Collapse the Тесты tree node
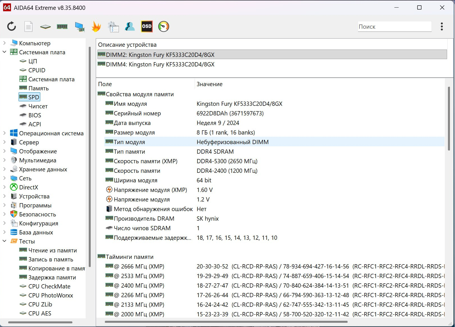Image resolution: width=455 pixels, height=327 pixels. pyautogui.click(x=4, y=241)
